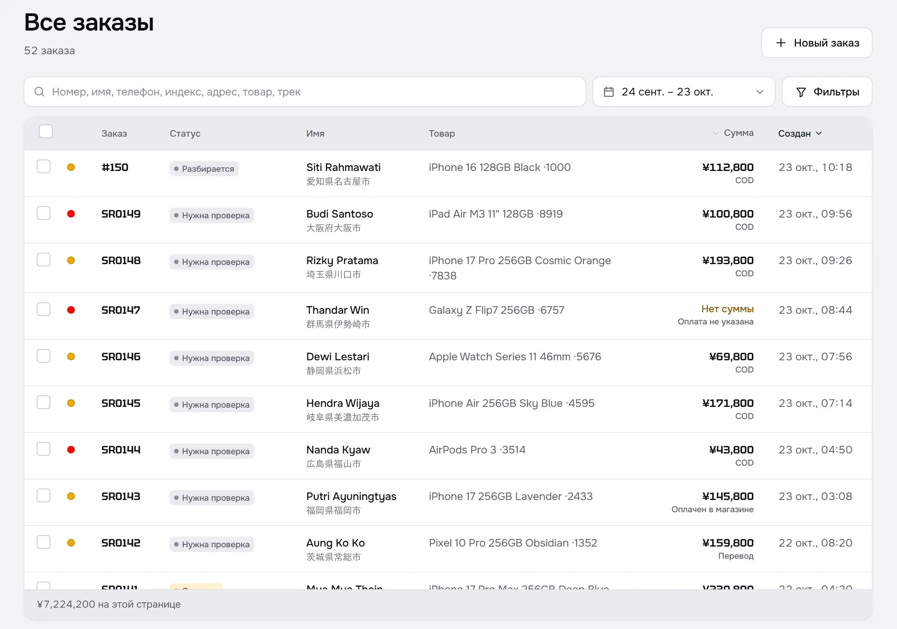Click the yellow dot next to SR0146

71,356
